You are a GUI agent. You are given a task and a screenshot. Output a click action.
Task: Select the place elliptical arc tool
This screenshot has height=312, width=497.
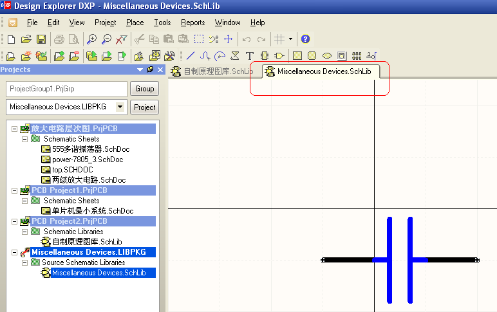(x=220, y=56)
